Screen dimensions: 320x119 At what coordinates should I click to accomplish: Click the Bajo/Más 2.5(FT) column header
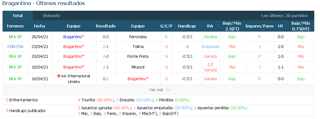tap(232, 26)
